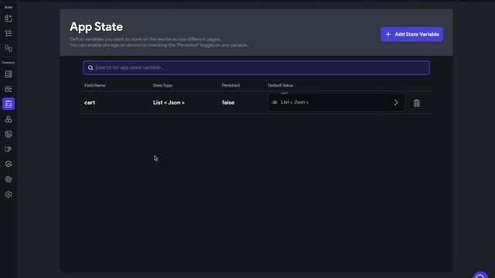Image resolution: width=495 pixels, height=278 pixels.
Task: Open the Storyboard sidebar icon
Action: (9, 48)
